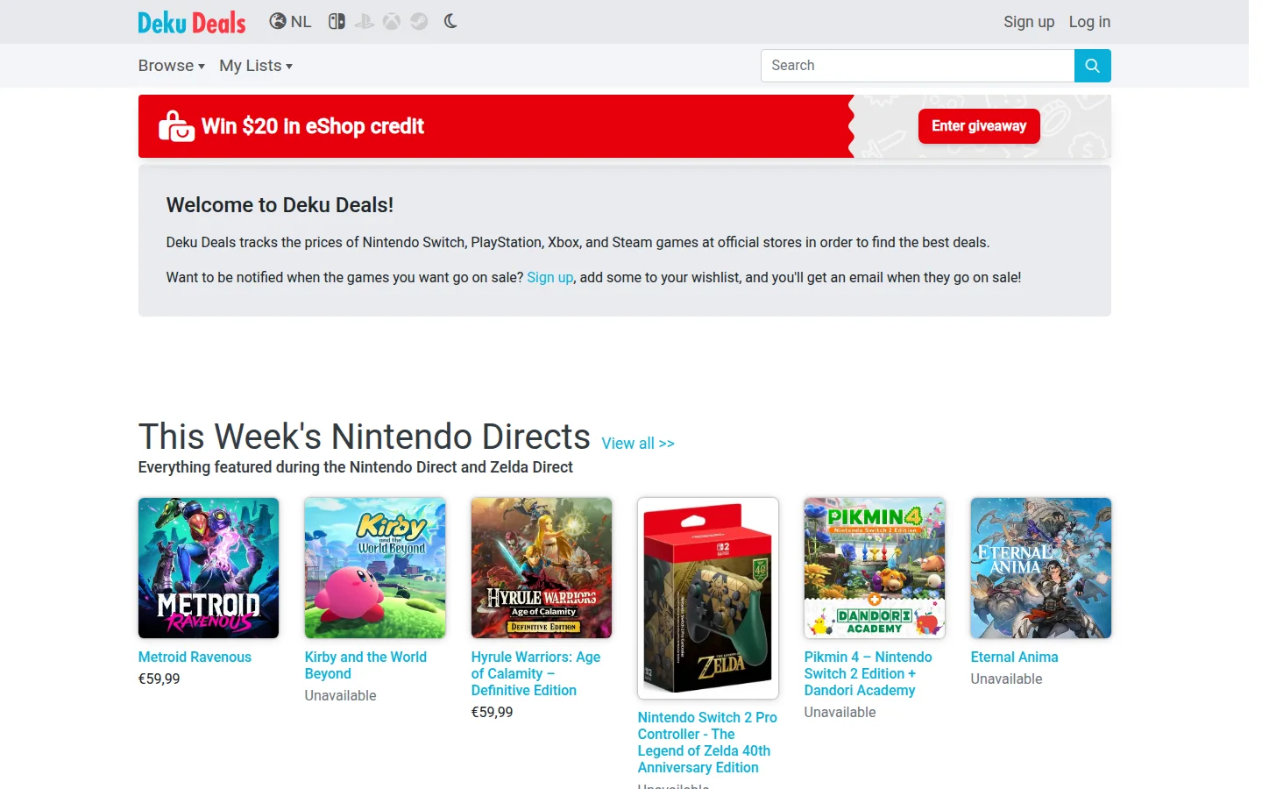The height and width of the screenshot is (789, 1262).
Task: Toggle the Nintendo Switch platform filter icon
Action: click(337, 21)
